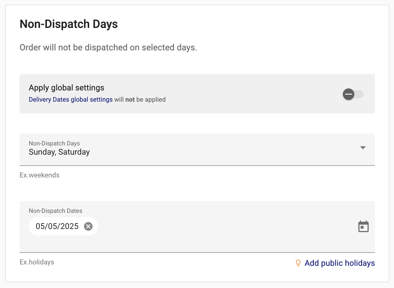Click the Ex.holidays helper text

pos(37,262)
